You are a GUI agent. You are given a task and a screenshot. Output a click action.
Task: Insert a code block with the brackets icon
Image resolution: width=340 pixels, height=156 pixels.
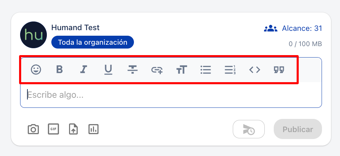pyautogui.click(x=255, y=70)
